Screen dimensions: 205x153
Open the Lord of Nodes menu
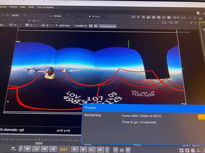point(45,7)
